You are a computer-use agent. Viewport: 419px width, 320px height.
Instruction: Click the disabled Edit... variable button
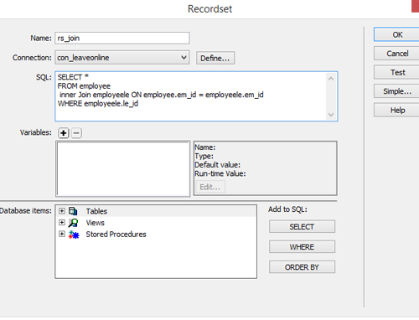210,187
